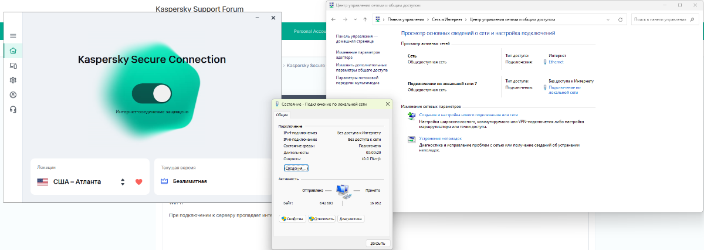Image resolution: width=704 pixels, height=250 pixels.
Task: Click the USA flag icon in Локация
Action: pos(42,182)
